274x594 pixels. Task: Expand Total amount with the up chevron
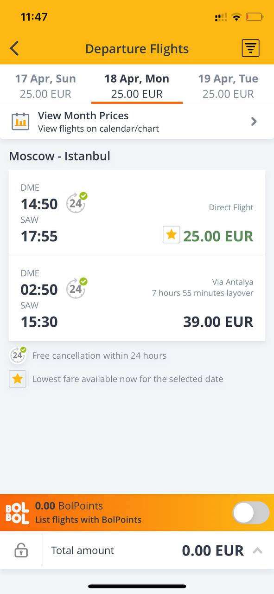click(258, 551)
